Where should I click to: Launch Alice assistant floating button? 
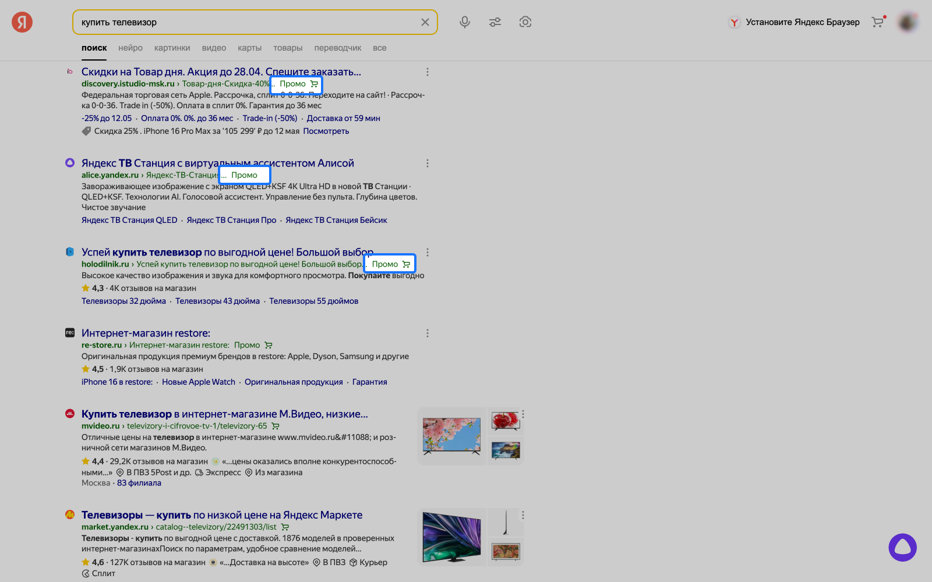[902, 548]
